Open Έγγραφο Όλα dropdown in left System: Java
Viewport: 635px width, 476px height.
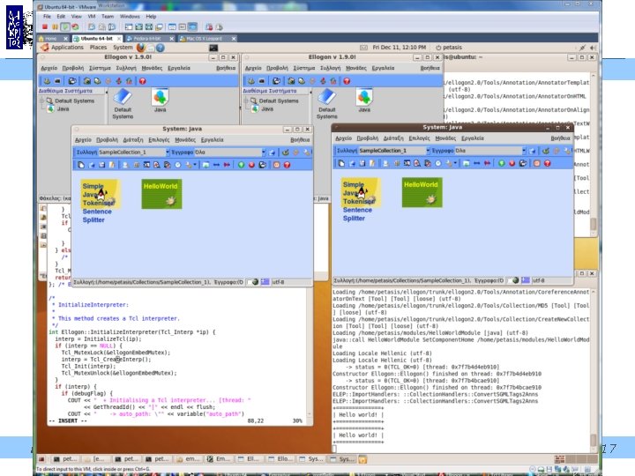pyautogui.click(x=264, y=152)
